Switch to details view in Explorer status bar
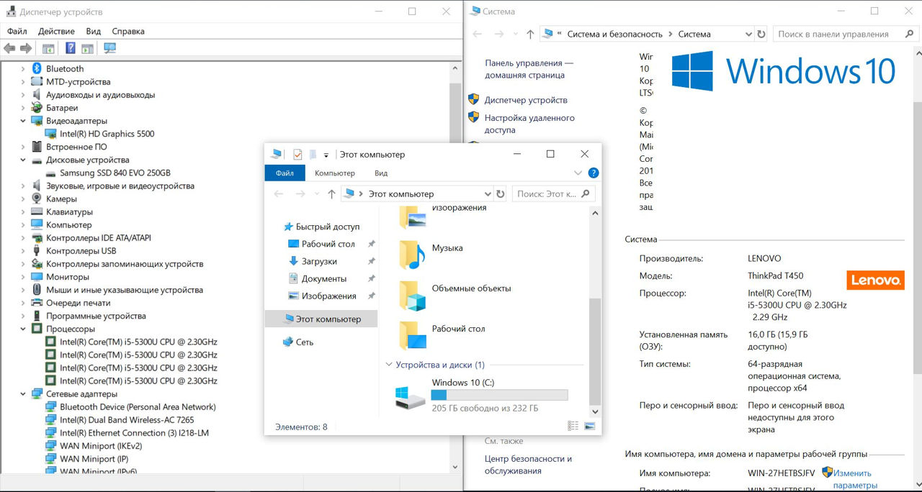Screen dimensions: 922x492 (x=573, y=427)
